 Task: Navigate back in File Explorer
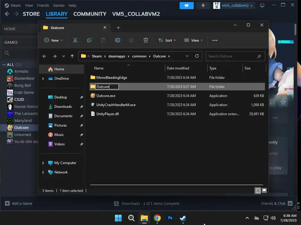tap(44, 56)
